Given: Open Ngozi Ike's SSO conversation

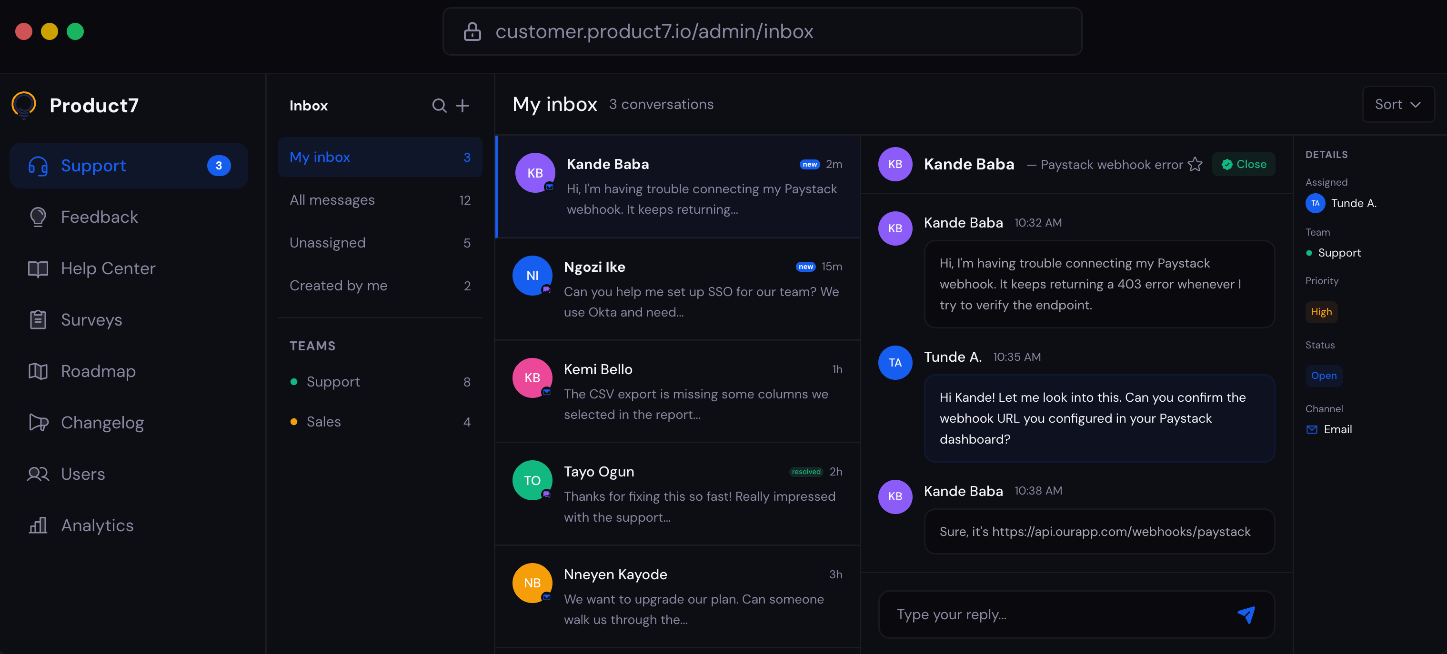Looking at the screenshot, I should (677, 289).
